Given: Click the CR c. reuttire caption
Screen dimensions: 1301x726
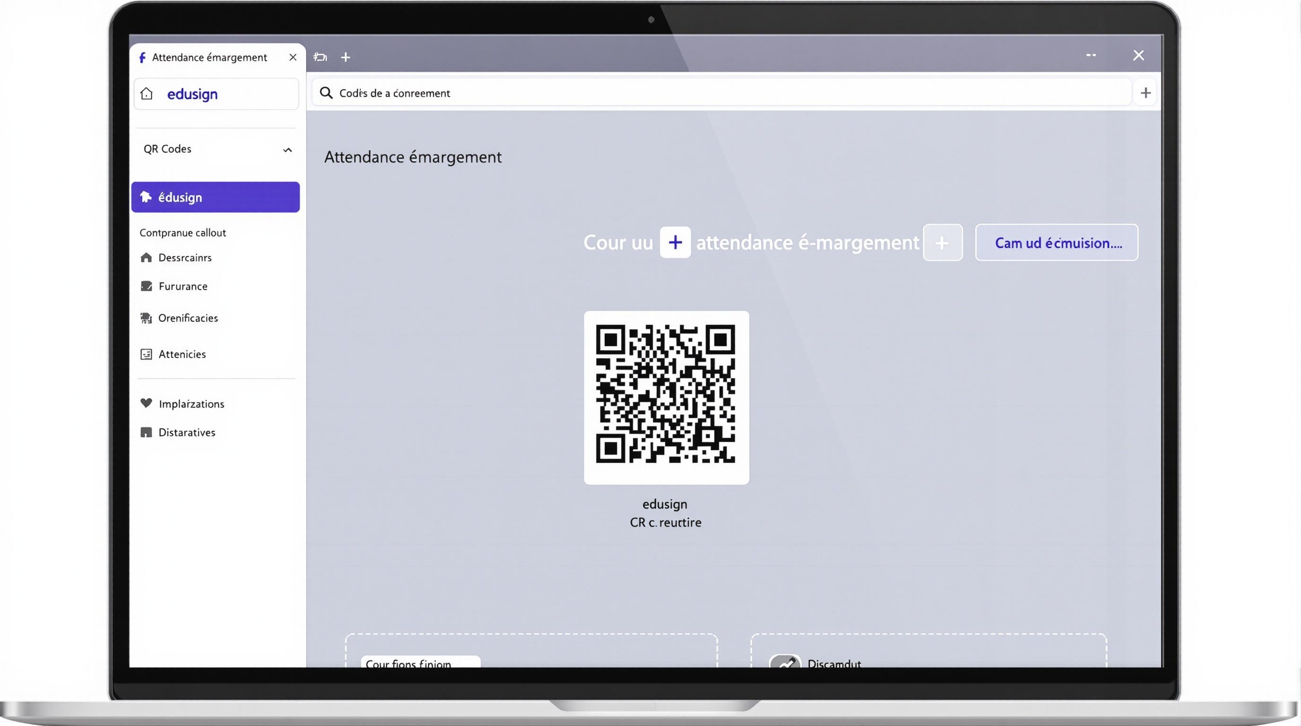Looking at the screenshot, I should click(666, 523).
